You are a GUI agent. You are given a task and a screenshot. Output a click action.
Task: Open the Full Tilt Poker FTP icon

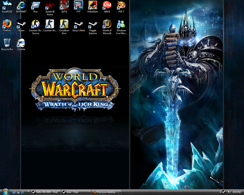(78, 6)
